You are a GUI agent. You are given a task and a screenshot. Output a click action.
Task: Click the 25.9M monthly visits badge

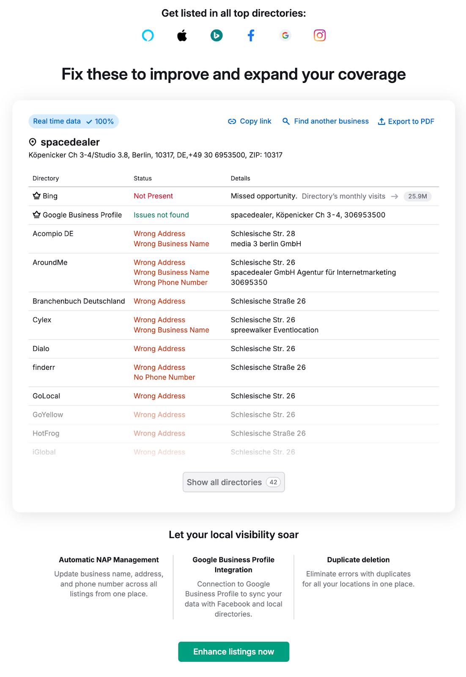[417, 196]
